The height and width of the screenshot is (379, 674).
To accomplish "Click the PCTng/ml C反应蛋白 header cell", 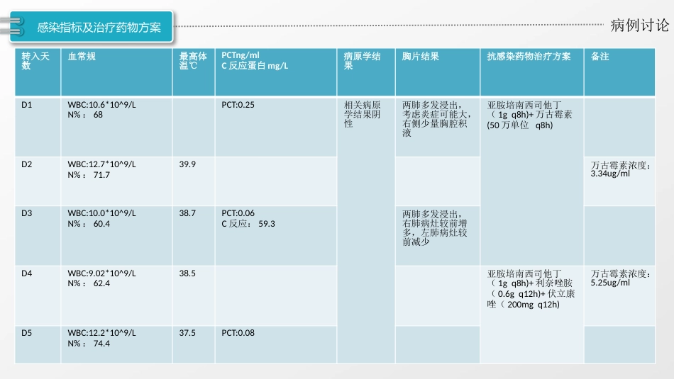I will tap(275, 72).
